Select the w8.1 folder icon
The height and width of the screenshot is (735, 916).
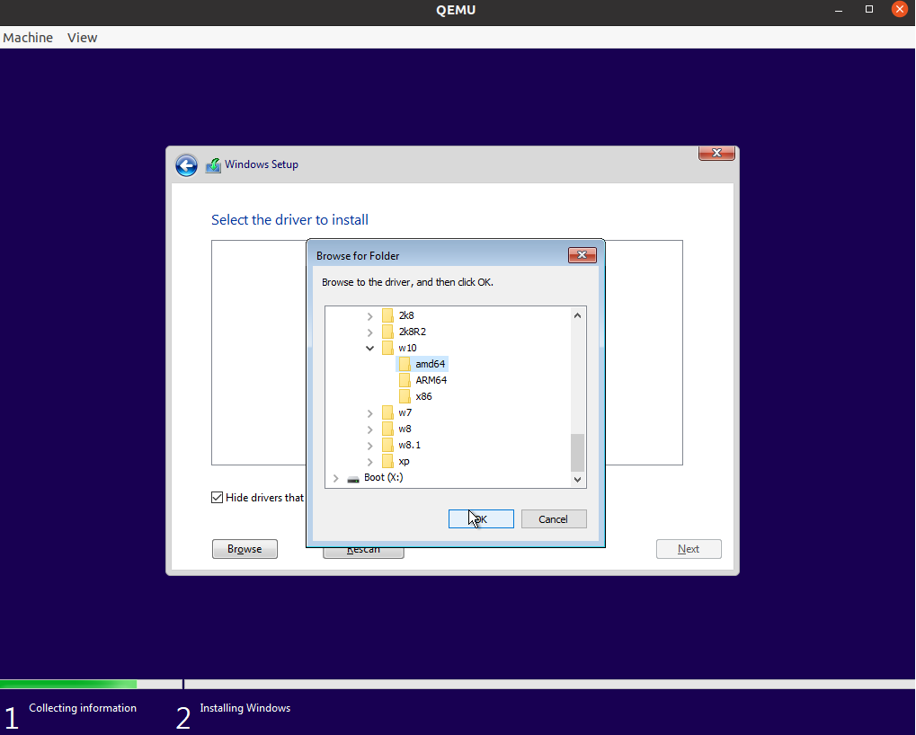click(387, 446)
